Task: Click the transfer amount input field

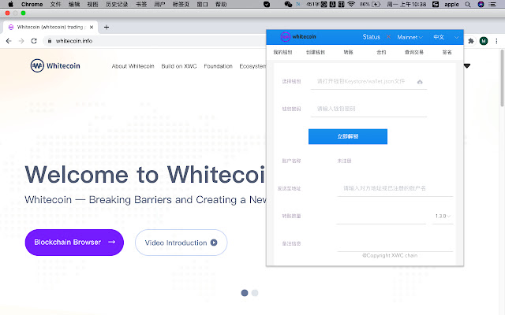Action: coord(381,216)
